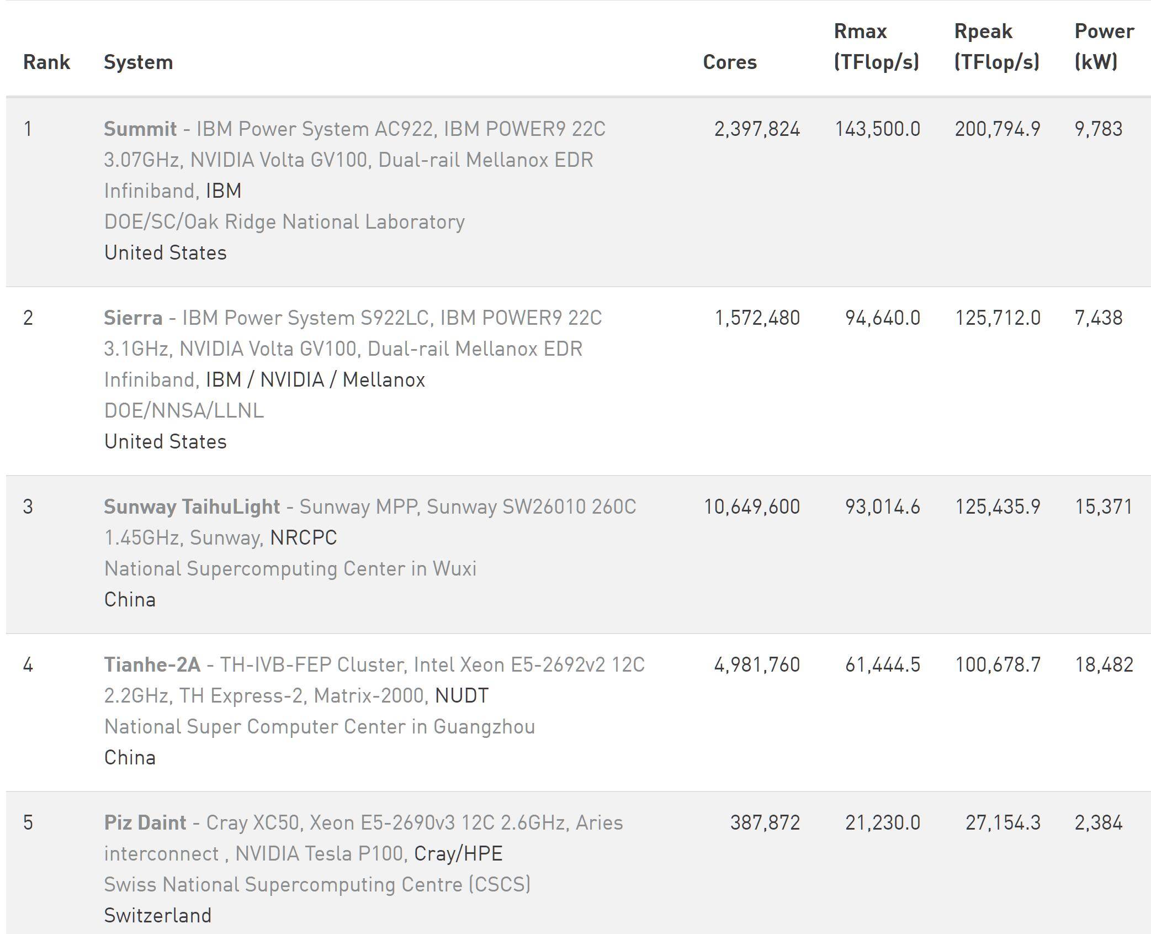This screenshot has height=934, width=1151.
Task: Click the Power (kW) column header
Action: 1104,46
